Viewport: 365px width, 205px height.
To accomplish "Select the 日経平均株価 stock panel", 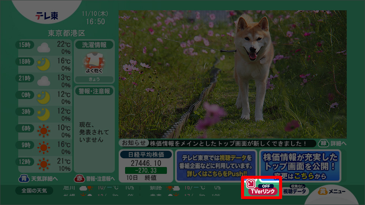I will click(x=146, y=166).
